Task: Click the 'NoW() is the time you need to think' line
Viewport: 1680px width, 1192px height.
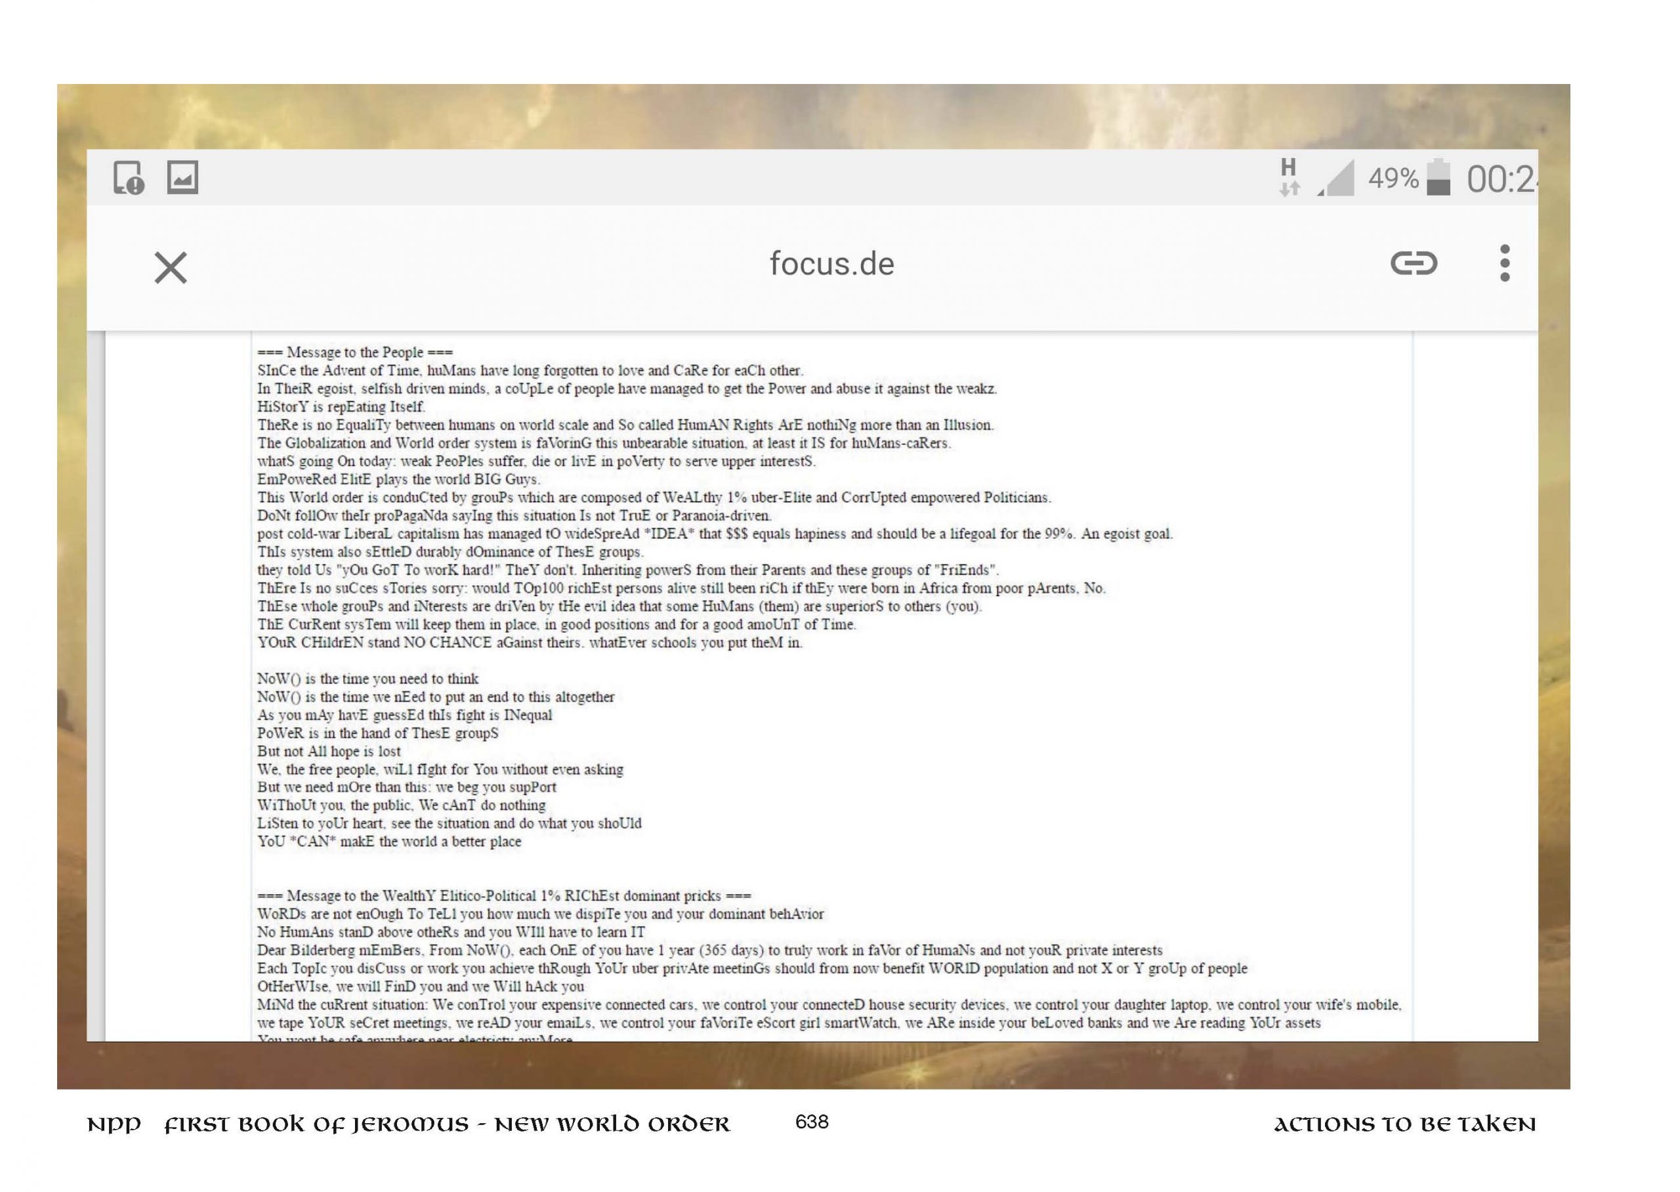Action: (367, 679)
